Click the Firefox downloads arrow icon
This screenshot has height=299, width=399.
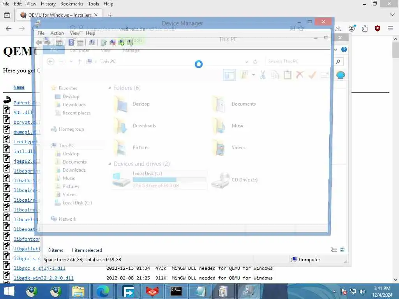(338, 28)
